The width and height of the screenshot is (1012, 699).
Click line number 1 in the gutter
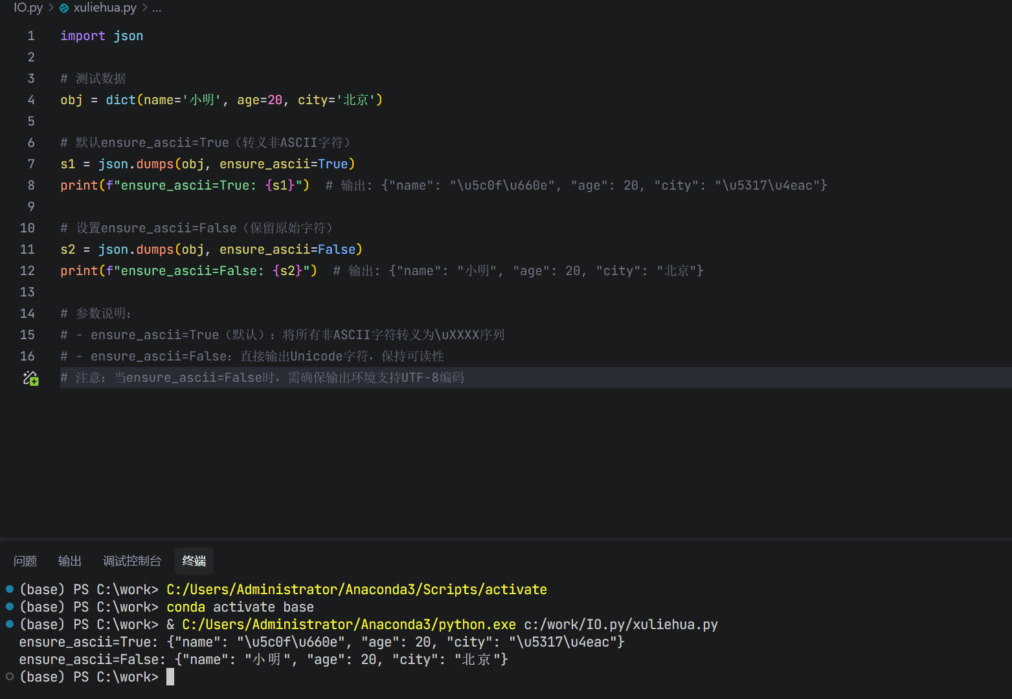[30, 36]
